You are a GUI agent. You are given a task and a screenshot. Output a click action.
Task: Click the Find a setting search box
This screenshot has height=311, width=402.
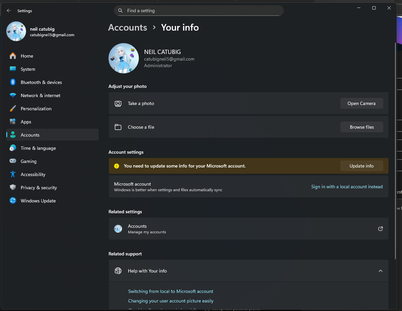[x=199, y=11]
